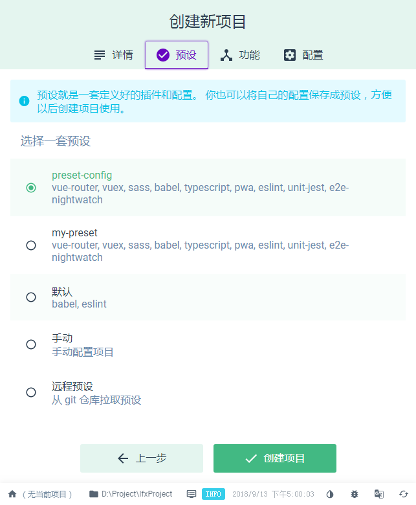Choose the 远程预设 git preset option
Image resolution: width=416 pixels, height=505 pixels.
(x=31, y=392)
